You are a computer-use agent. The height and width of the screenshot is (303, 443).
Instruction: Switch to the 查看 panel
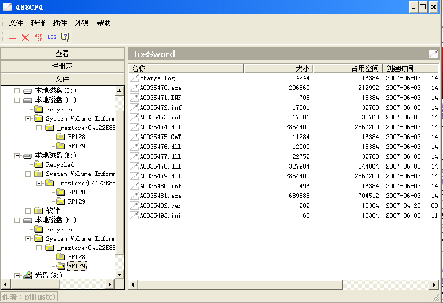click(x=62, y=54)
